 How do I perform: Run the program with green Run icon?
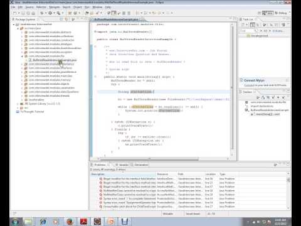tap(50, 13)
